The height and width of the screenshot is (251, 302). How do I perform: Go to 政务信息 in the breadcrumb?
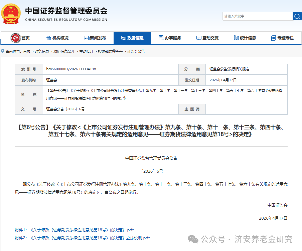pyautogui.click(x=42, y=51)
